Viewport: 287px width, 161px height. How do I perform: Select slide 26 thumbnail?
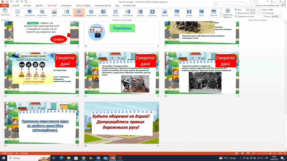pos(122,123)
